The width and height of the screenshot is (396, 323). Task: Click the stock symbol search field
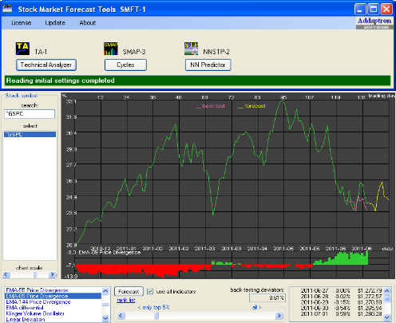[x=30, y=114]
